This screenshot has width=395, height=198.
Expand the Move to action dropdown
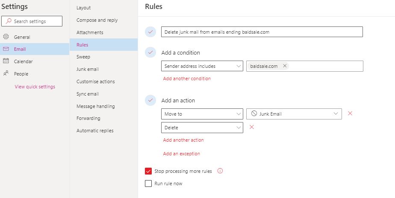pos(202,114)
